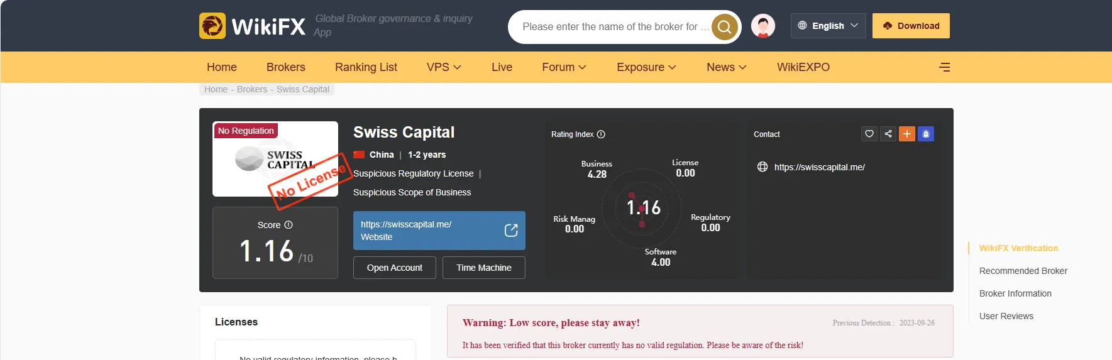
Task: Open the user avatar profile
Action: pyautogui.click(x=763, y=26)
